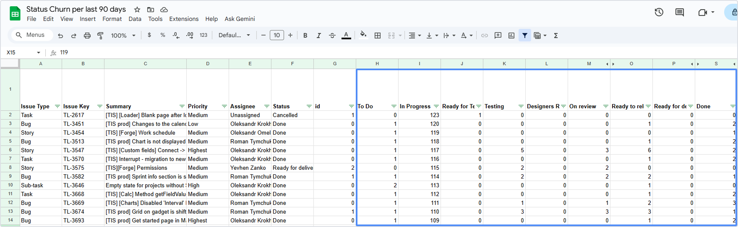Open version history clock icon
The width and height of the screenshot is (738, 227).
coord(659,13)
